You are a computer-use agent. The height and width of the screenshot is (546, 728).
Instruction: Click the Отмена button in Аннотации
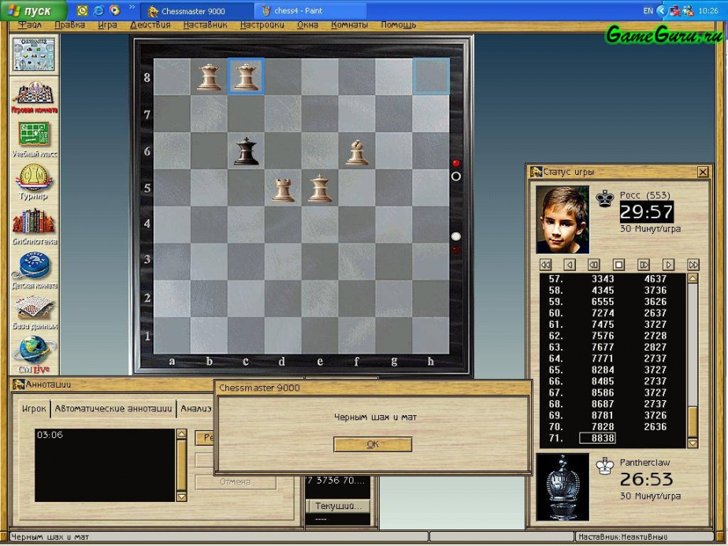236,482
